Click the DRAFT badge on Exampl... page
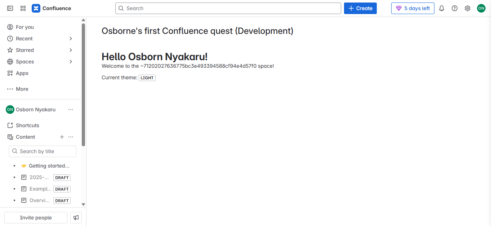The image size is (491, 227). [62, 189]
